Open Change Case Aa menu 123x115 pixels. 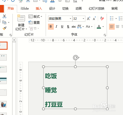pos(89,27)
